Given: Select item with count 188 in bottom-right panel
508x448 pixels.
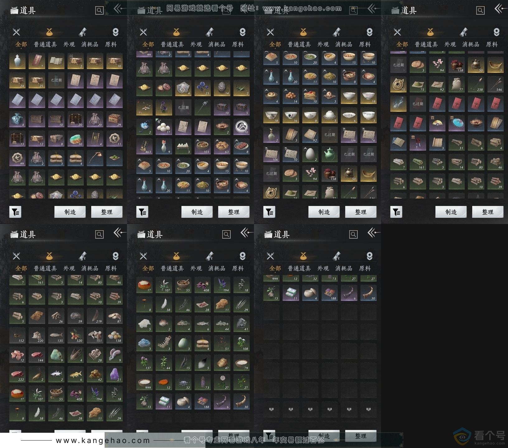Looking at the screenshot, I should click(330, 293).
